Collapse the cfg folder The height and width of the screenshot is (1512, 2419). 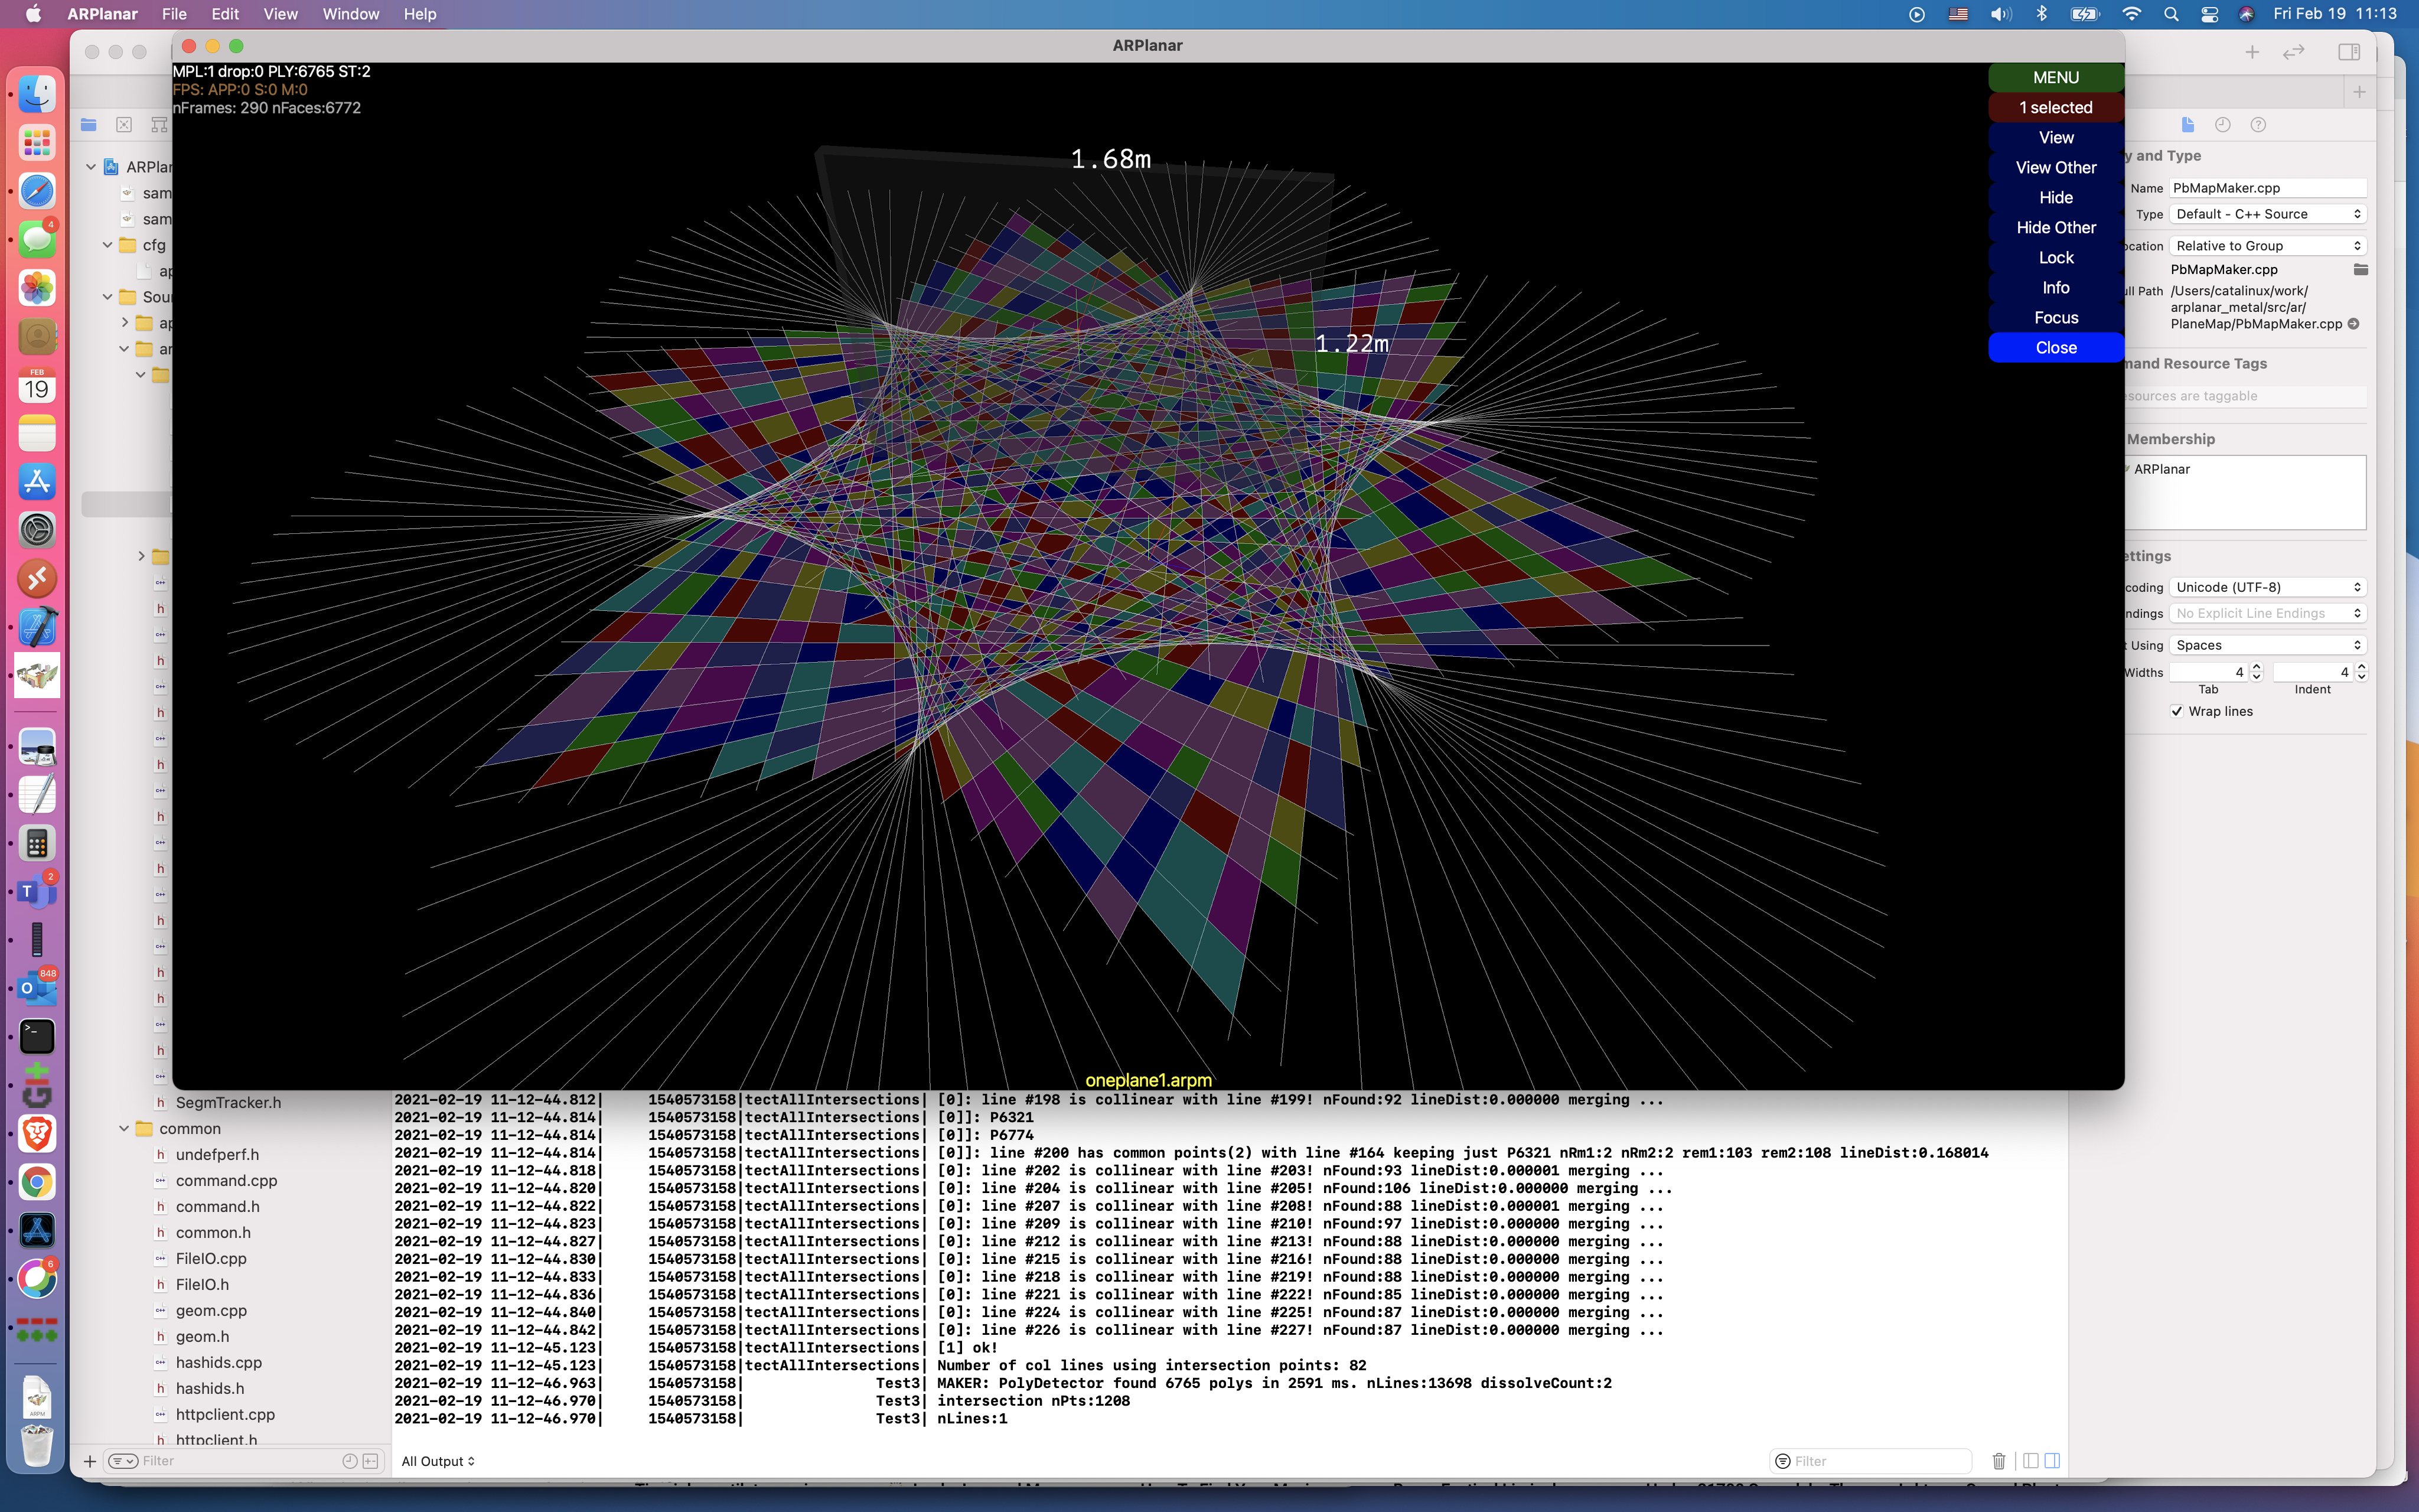[107, 245]
